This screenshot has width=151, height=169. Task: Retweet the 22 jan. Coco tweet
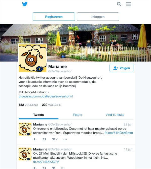click(x=44, y=139)
